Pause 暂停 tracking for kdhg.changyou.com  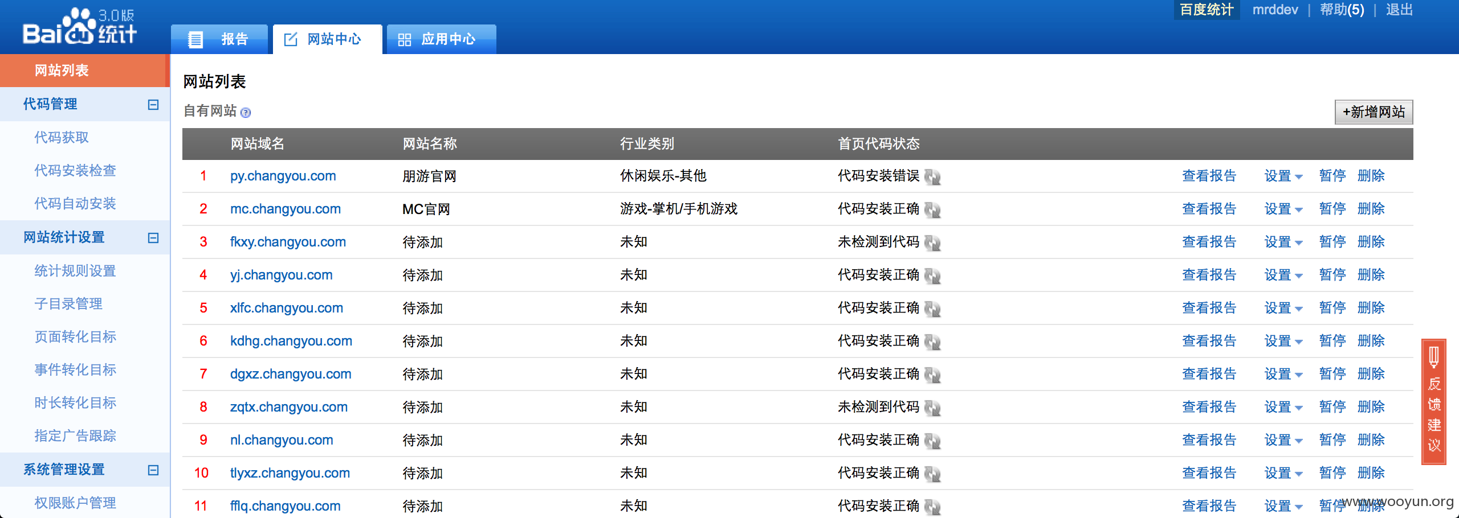[x=1332, y=341]
